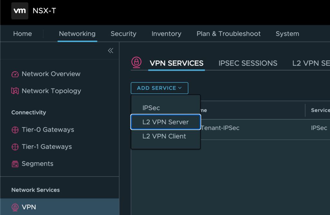This screenshot has height=215, width=330.
Task: Open the System tab
Action: click(287, 34)
